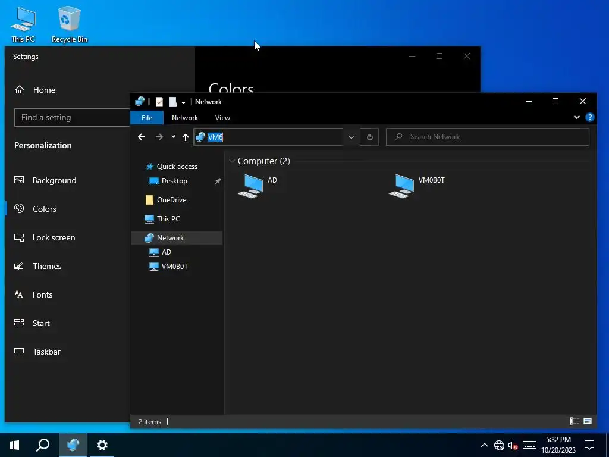
Task: Minimize the Network Explorer window
Action: [x=529, y=101]
